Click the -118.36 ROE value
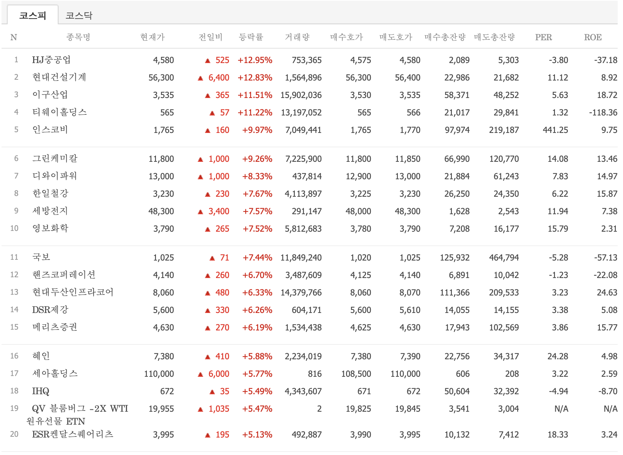623x455 pixels. 603,112
